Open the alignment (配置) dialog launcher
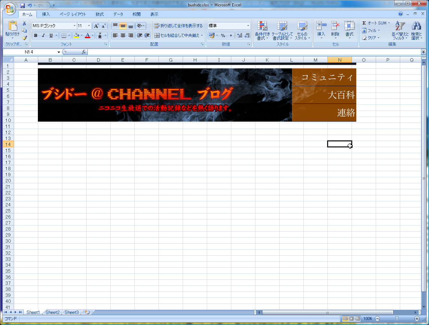 202,44
